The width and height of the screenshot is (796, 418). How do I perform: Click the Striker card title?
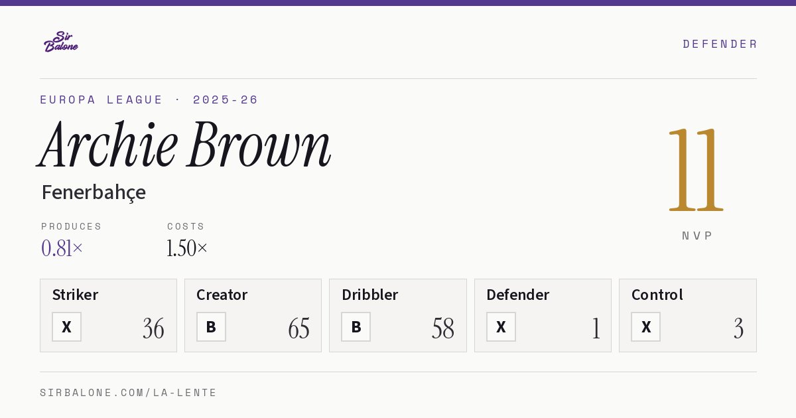tap(75, 295)
